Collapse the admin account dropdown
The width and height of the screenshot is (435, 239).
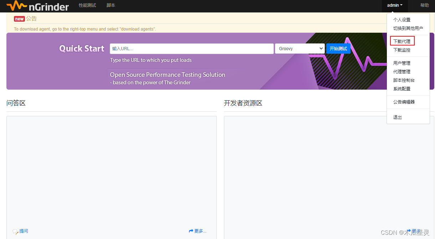(x=394, y=5)
